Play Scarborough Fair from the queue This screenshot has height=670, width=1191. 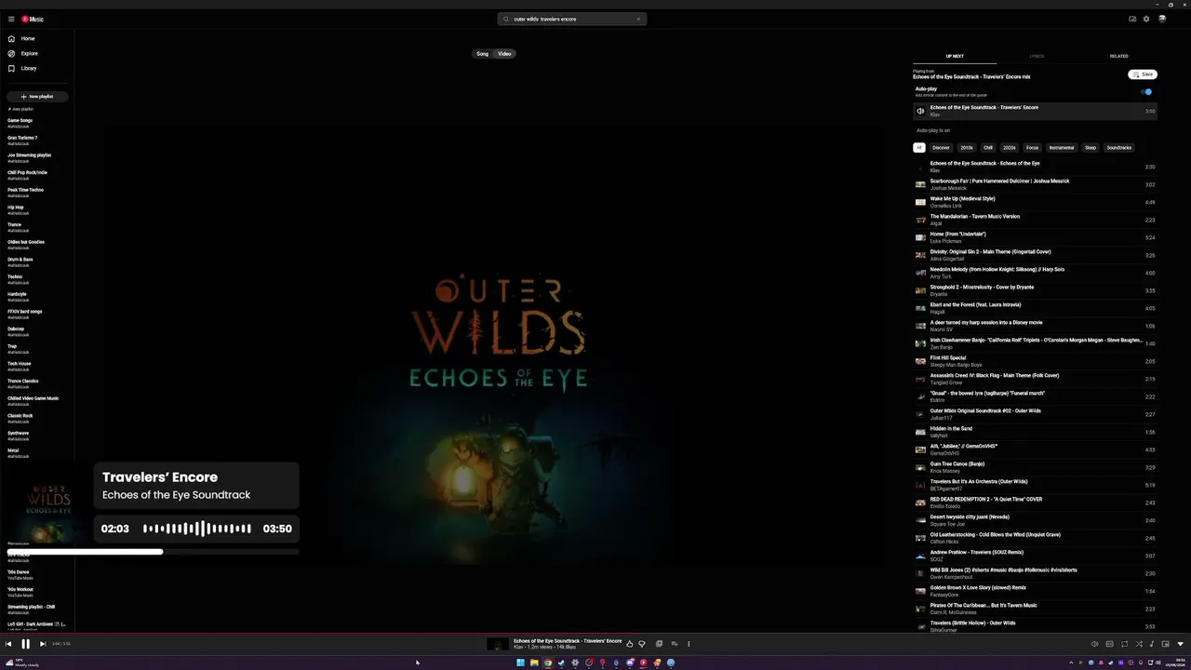click(1035, 184)
